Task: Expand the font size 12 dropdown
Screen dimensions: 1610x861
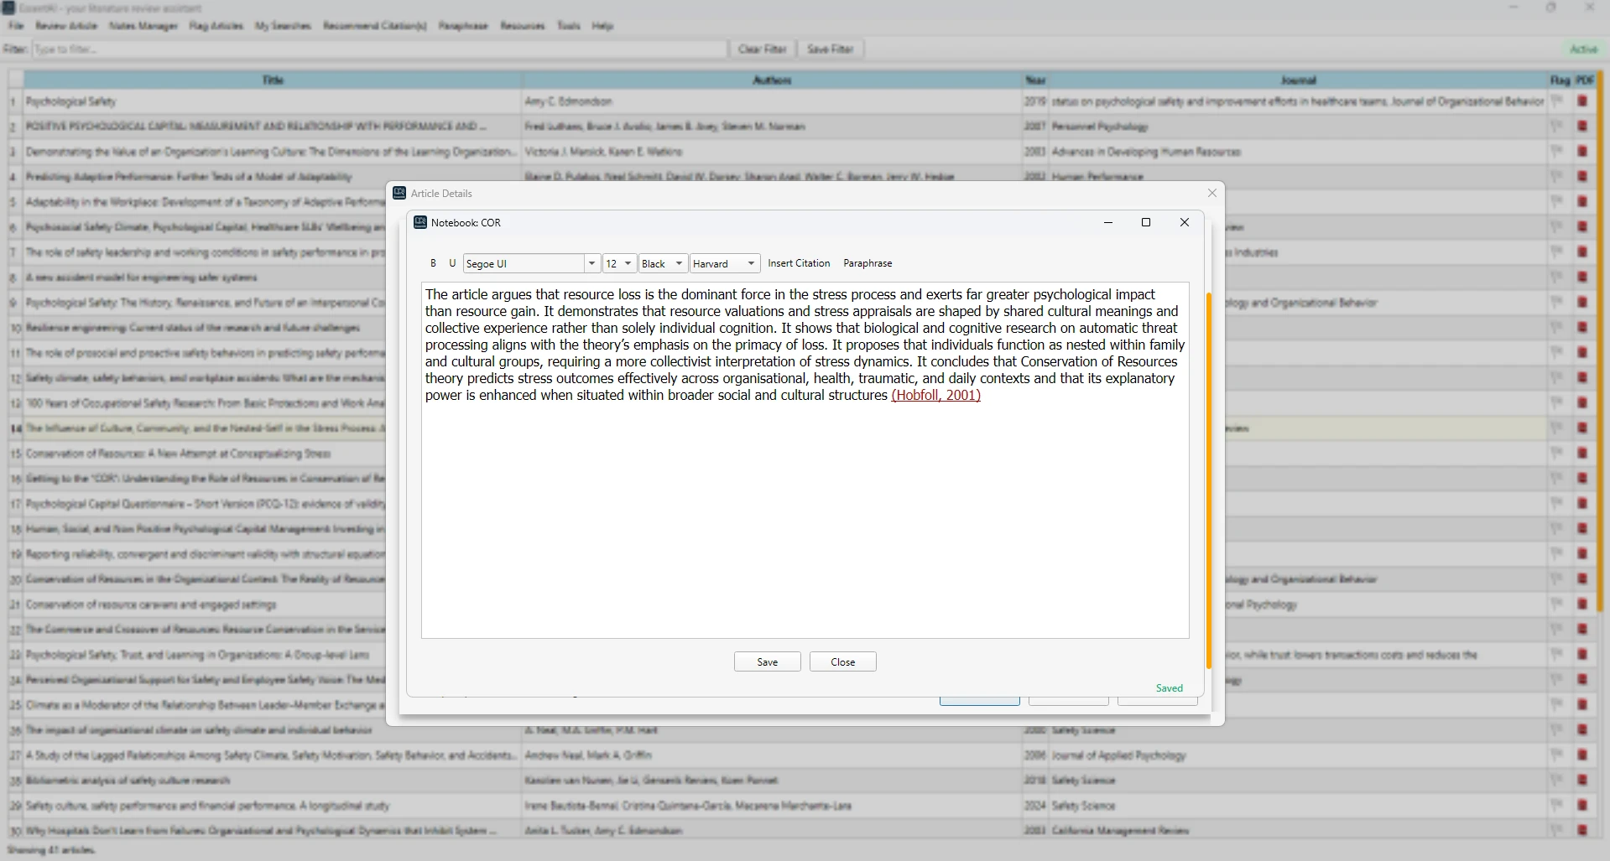Action: tap(628, 263)
